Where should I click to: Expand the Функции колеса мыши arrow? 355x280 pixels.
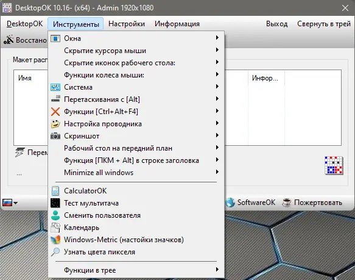(217, 74)
